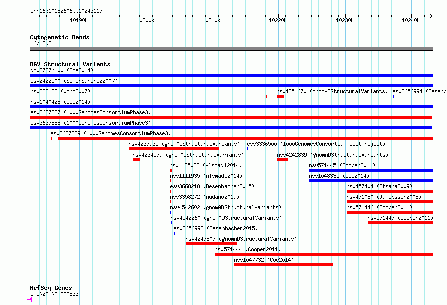Click the red bar under nsv4242839
This screenshot has height=305, width=447.
(x=282, y=160)
